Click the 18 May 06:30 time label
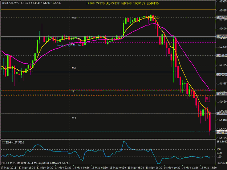 [136, 168]
